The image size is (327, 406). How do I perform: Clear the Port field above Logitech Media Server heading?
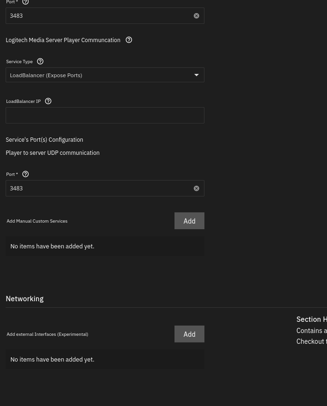(x=196, y=16)
